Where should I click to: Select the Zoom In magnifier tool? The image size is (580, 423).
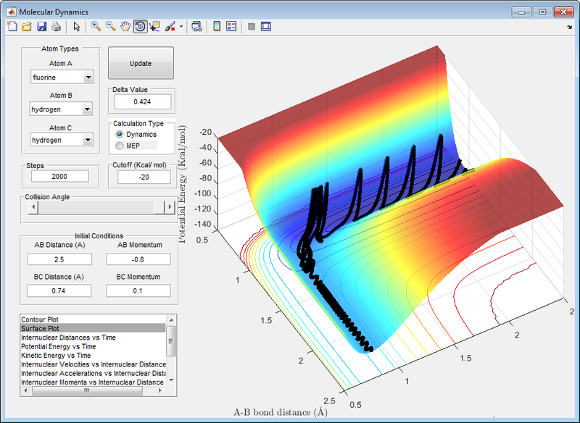click(x=96, y=27)
